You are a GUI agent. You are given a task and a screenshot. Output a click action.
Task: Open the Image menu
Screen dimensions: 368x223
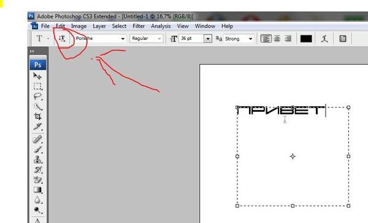coord(79,26)
